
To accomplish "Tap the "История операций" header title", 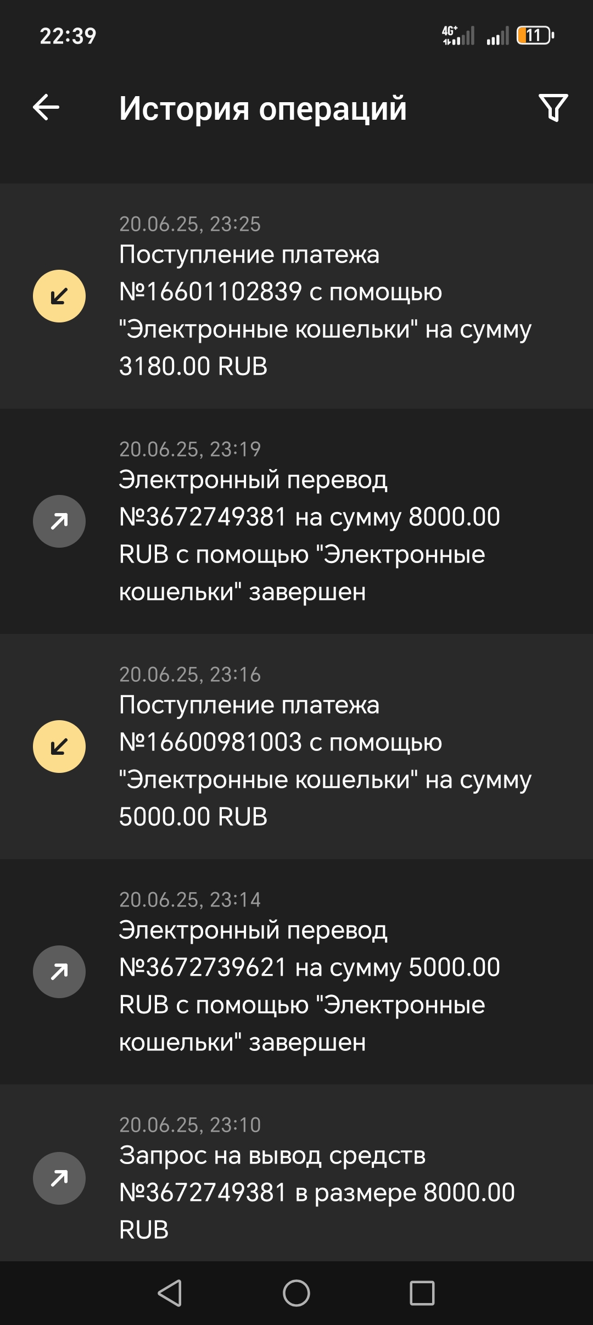I will tap(263, 108).
